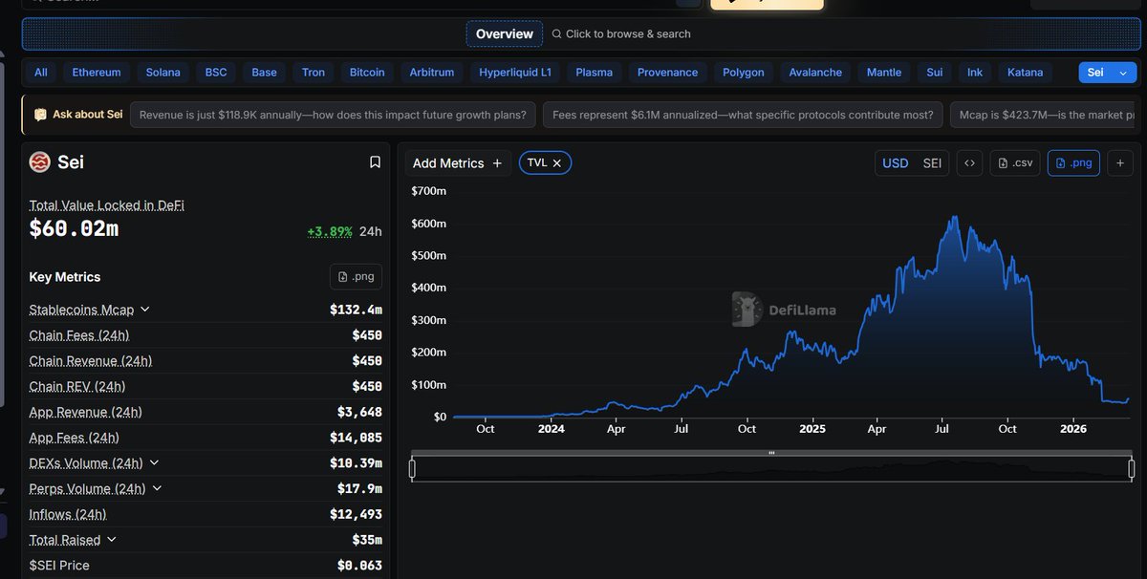Screen dimensions: 1147x579
Task: Select the BSC chain tab
Action: click(216, 73)
